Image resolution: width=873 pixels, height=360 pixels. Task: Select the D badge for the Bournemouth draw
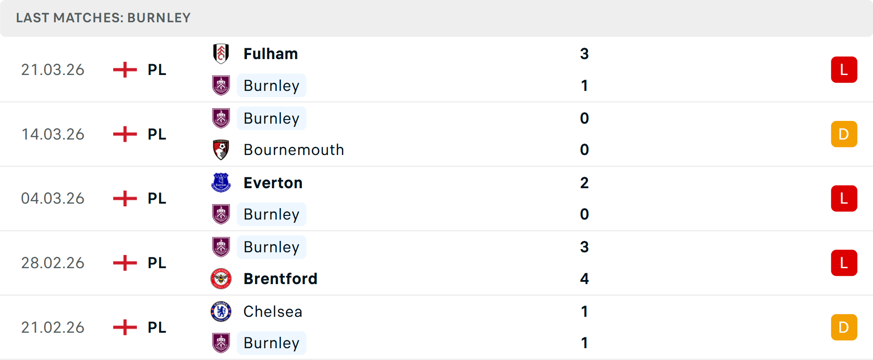pos(844,134)
